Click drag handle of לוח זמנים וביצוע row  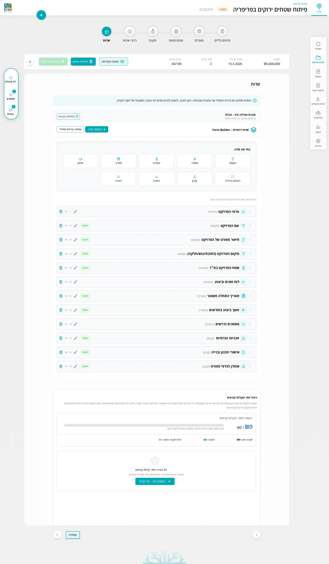click(x=250, y=282)
